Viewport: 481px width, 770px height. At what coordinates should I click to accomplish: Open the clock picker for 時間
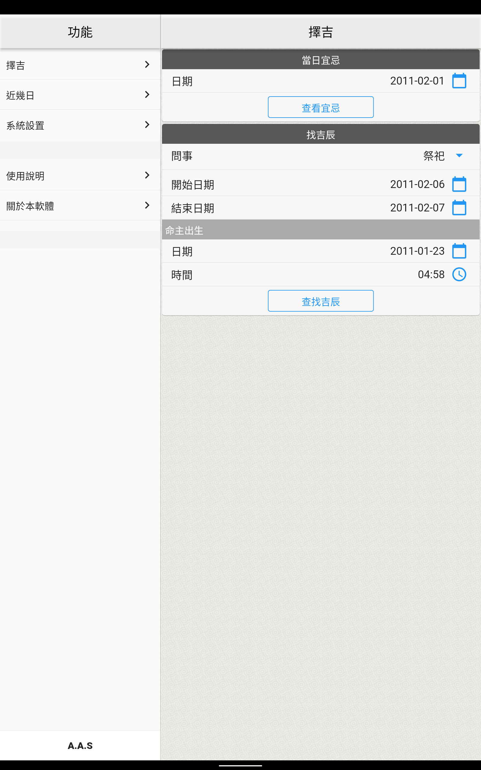click(x=459, y=274)
